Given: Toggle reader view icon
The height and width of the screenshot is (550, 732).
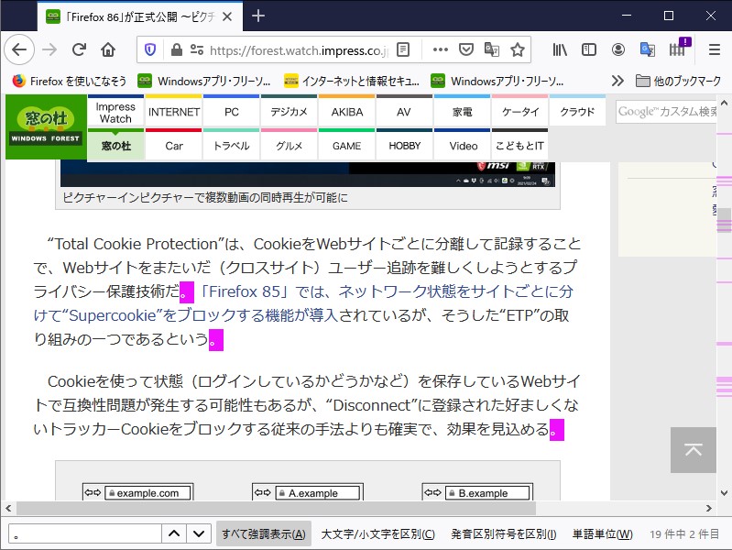Looking at the screenshot, I should tap(402, 49).
